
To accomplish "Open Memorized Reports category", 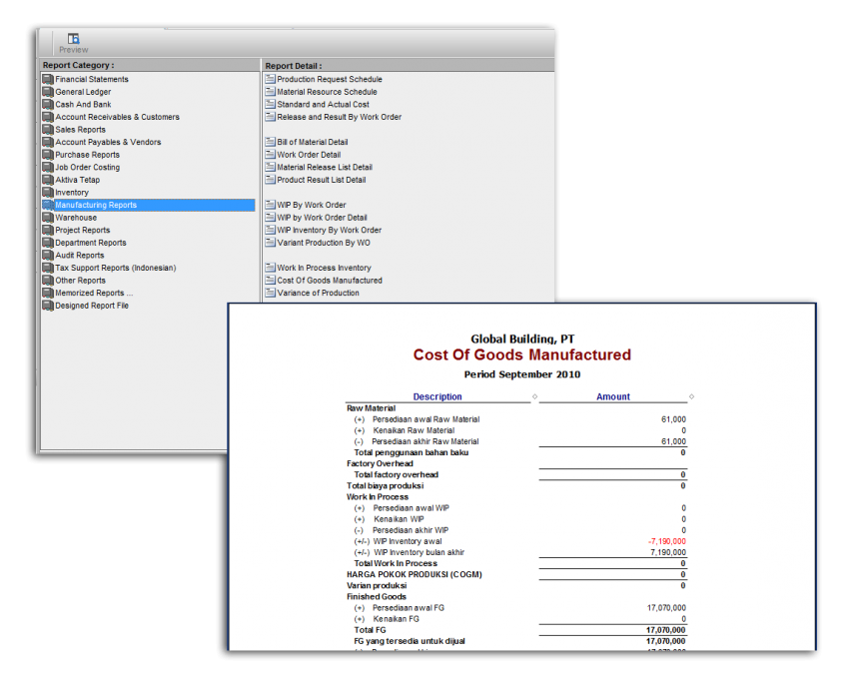I will 93,294.
